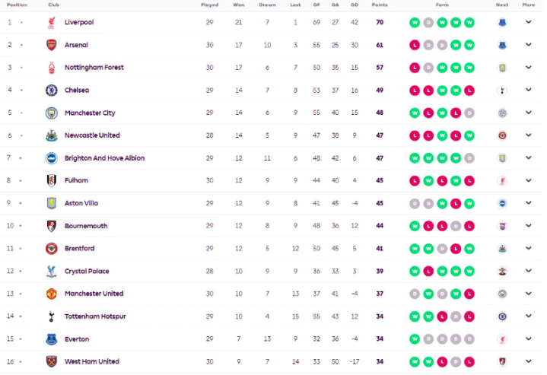Click the Arsenal club crest
This screenshot has height=375, width=547.
pos(52,45)
